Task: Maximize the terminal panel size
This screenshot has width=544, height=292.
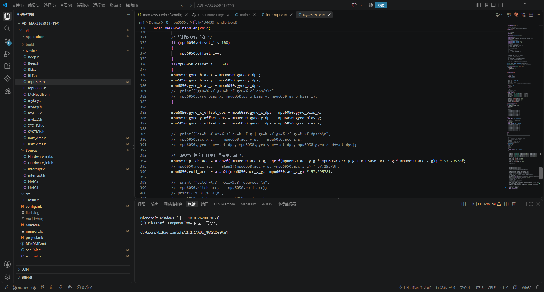Action: (531, 204)
